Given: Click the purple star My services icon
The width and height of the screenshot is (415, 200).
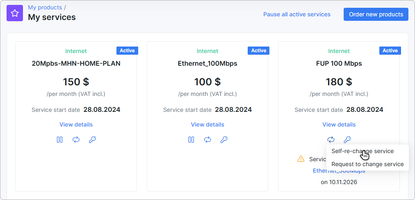Looking at the screenshot, I should click(x=15, y=13).
